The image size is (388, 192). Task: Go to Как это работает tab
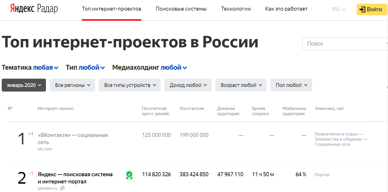tap(286, 9)
